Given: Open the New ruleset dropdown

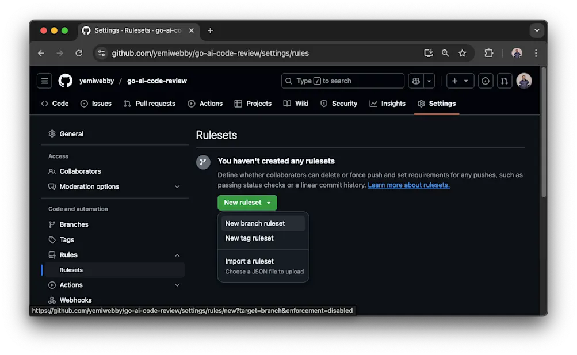Looking at the screenshot, I should pyautogui.click(x=269, y=203).
